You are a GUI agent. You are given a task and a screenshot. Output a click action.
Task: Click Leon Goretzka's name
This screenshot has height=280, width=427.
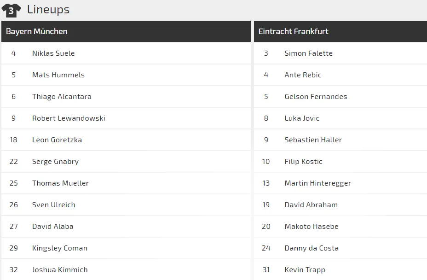57,140
